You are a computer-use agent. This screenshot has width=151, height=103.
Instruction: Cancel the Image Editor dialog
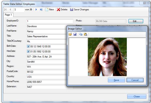pyautogui.click(x=135, y=80)
